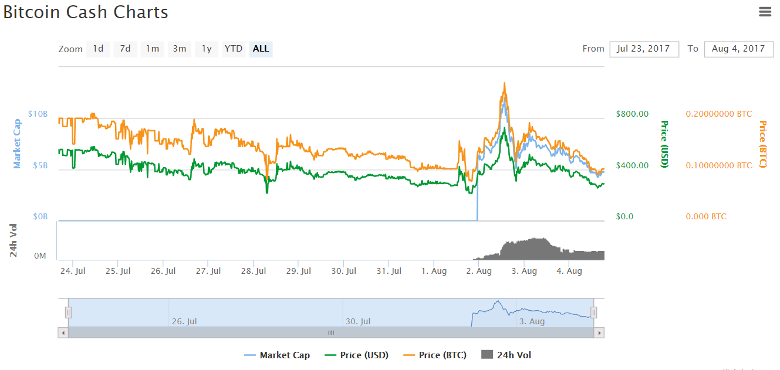Click the 0.10000000 BTC axis label
This screenshot has height=370, width=780.
pyautogui.click(x=719, y=165)
